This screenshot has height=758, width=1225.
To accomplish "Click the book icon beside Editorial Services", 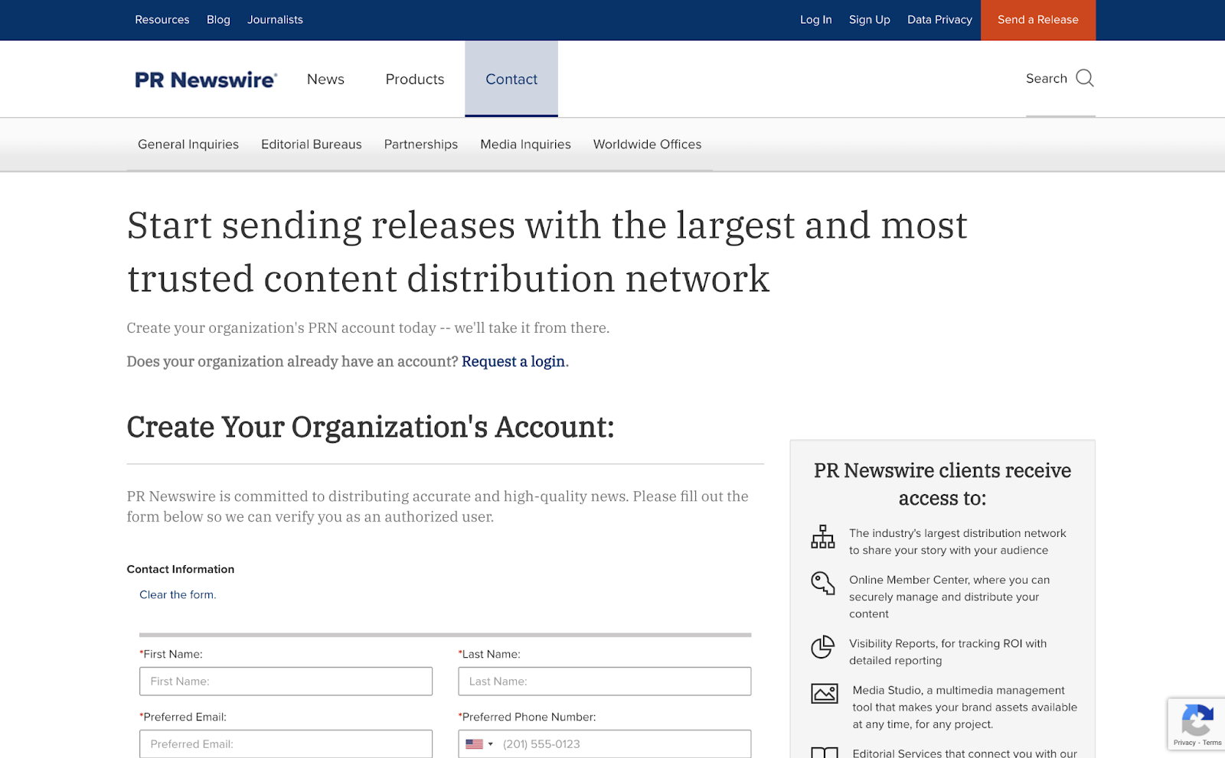I will pyautogui.click(x=823, y=752).
